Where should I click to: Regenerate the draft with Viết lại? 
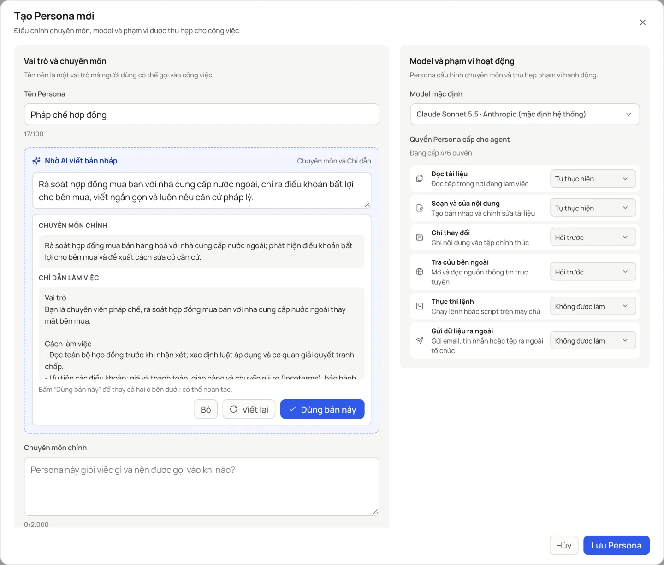[x=249, y=409]
